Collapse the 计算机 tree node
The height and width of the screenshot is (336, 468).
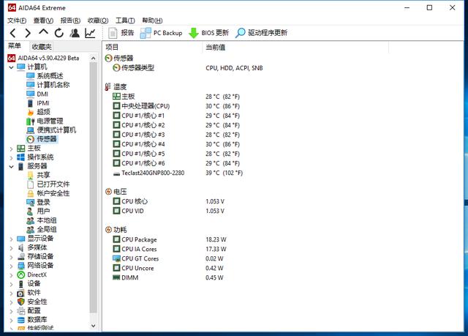pos(11,67)
